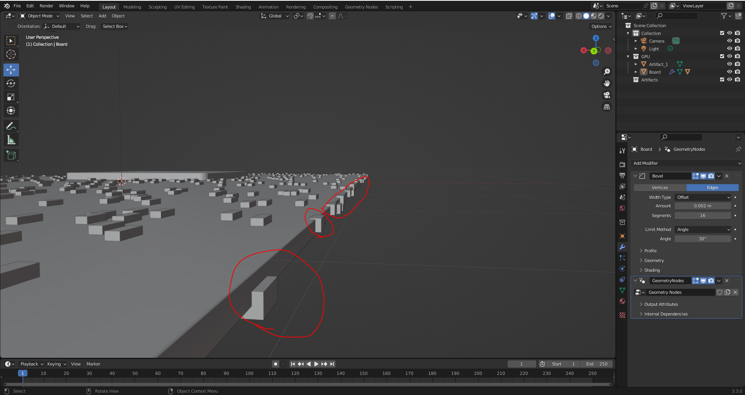Open the Modifier Properties wrench tab
The image size is (745, 395).
click(x=622, y=247)
